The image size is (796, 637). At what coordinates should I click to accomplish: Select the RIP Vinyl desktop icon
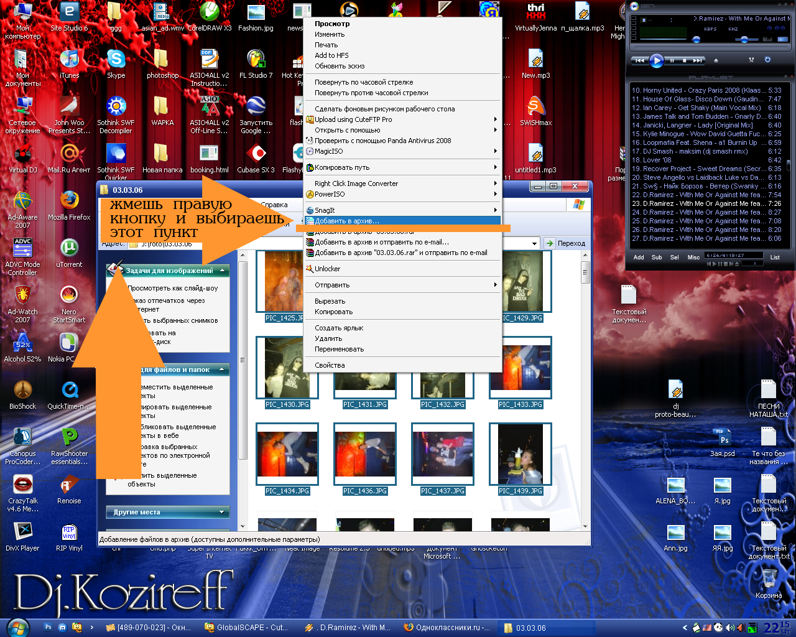[x=69, y=537]
